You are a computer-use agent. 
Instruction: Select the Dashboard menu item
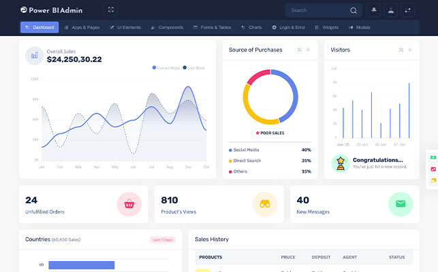coord(40,27)
